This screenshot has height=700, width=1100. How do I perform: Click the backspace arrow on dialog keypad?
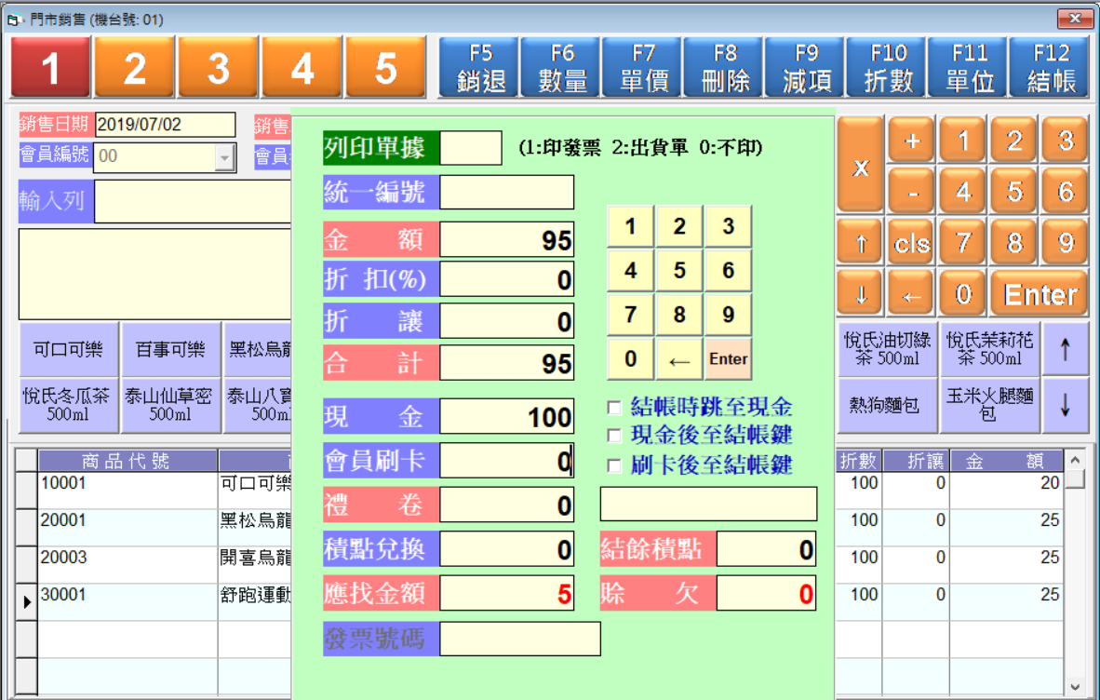point(678,358)
